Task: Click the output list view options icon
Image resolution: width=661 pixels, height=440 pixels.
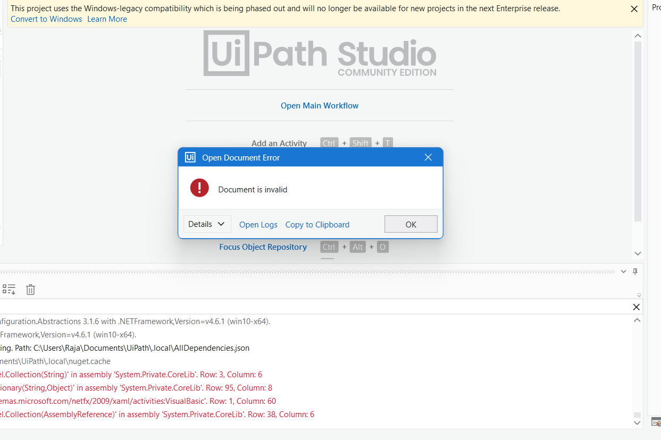Action: [9, 290]
